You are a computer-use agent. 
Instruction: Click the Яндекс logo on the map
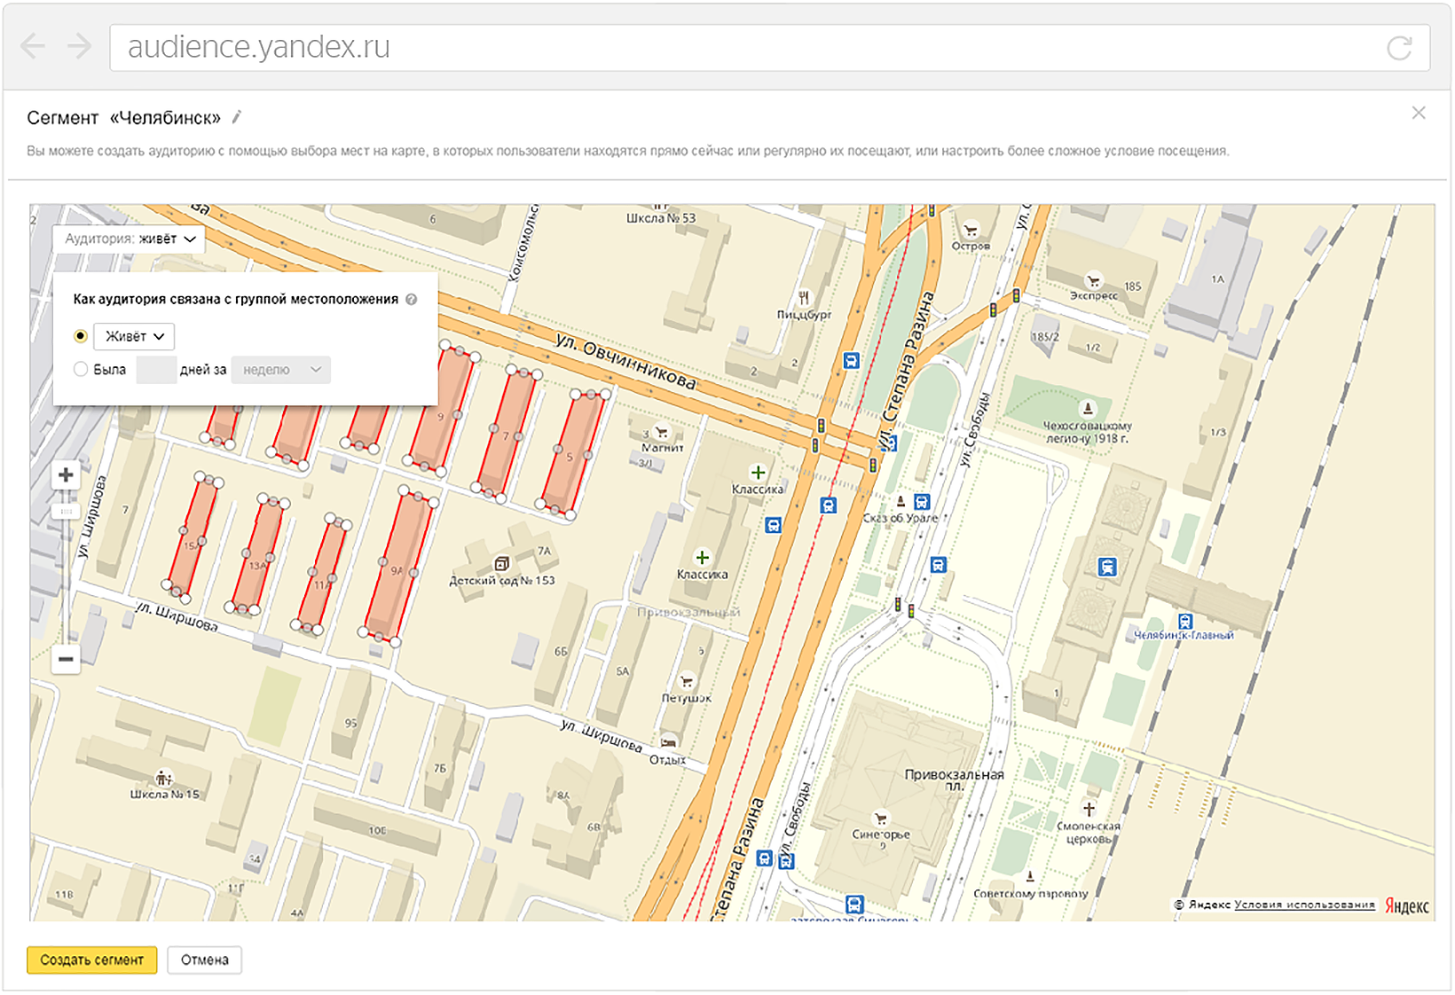pyautogui.click(x=1407, y=905)
